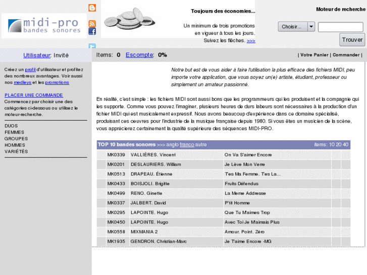Select the VARIÉTÉS category
This screenshot has width=367, height=275.
click(16, 151)
